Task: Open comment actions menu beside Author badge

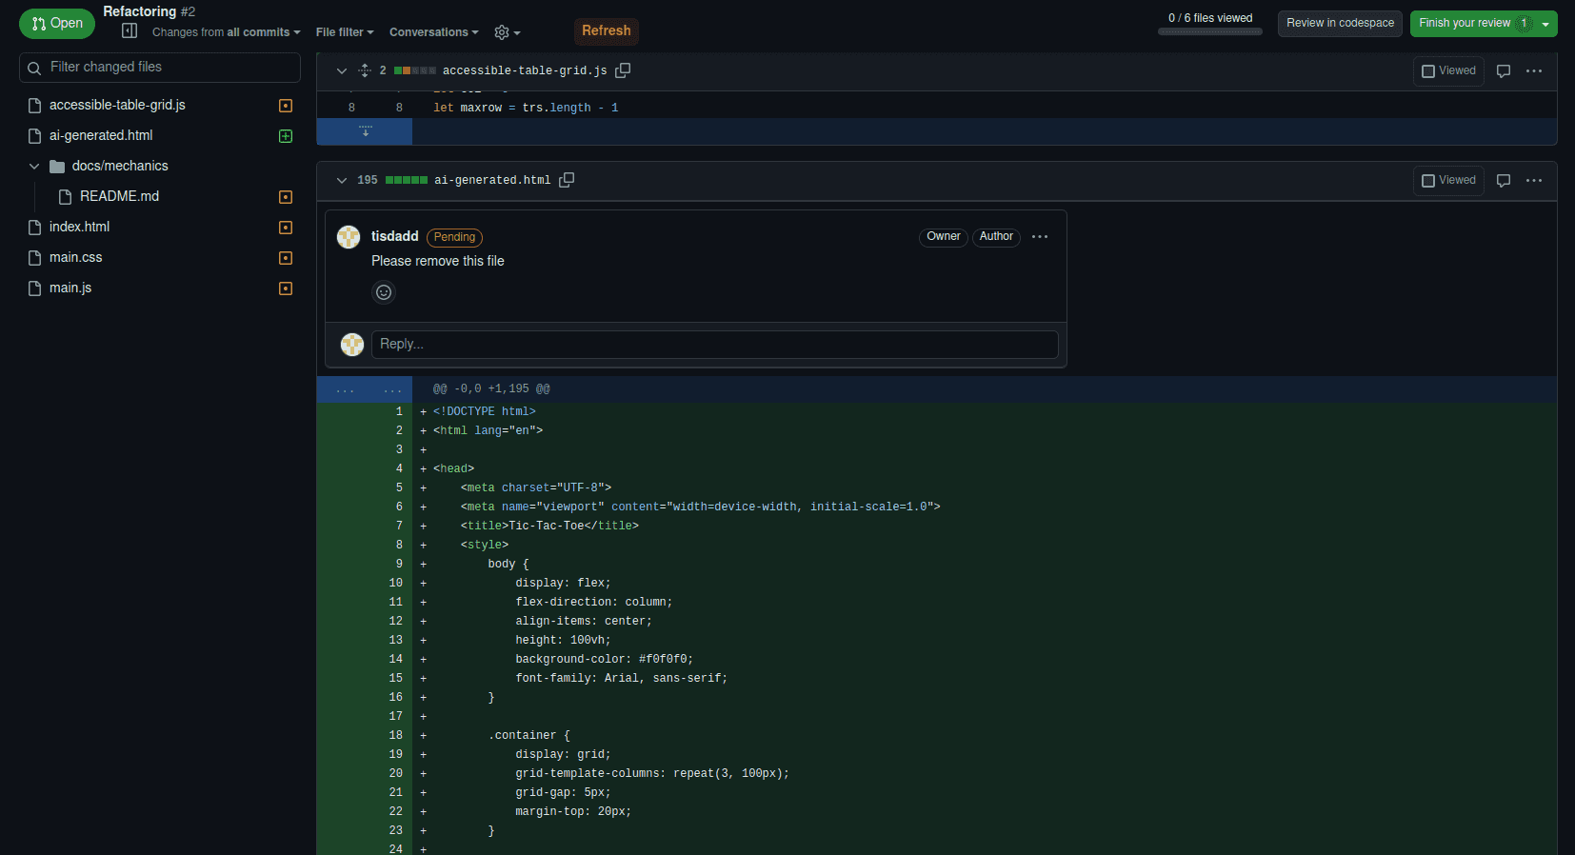Action: tap(1040, 237)
